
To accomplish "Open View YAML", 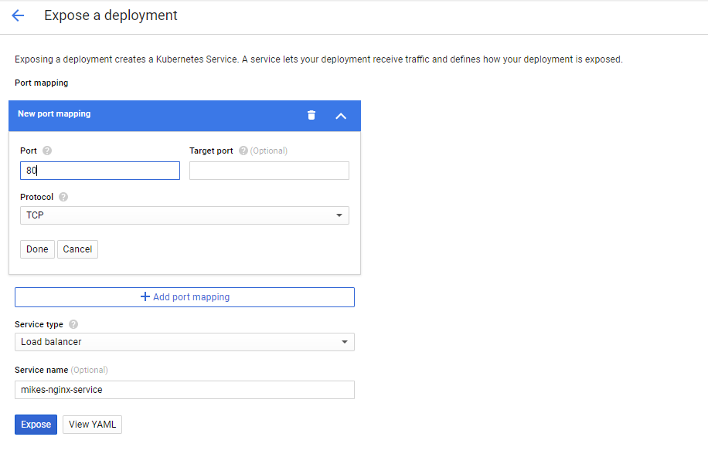I will tap(93, 425).
